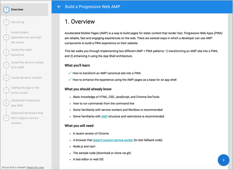This screenshot has width=233, height=170.
Task: Click the back arrow in the header
Action: (x=59, y=7)
